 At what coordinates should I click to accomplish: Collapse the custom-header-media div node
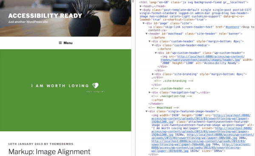153,45
